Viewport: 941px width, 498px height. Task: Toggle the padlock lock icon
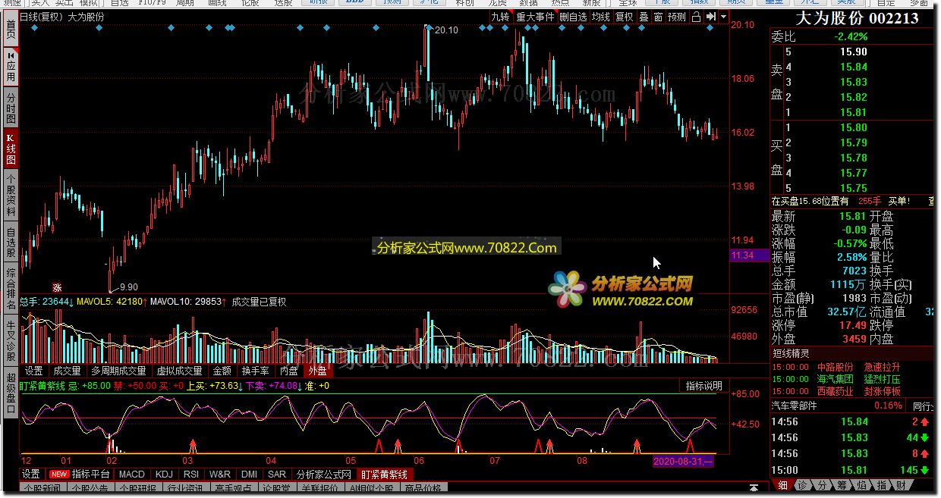(x=697, y=17)
